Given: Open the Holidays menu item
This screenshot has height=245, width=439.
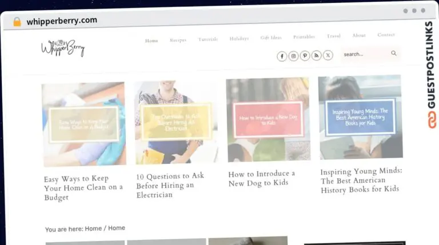Looking at the screenshot, I should [x=239, y=38].
